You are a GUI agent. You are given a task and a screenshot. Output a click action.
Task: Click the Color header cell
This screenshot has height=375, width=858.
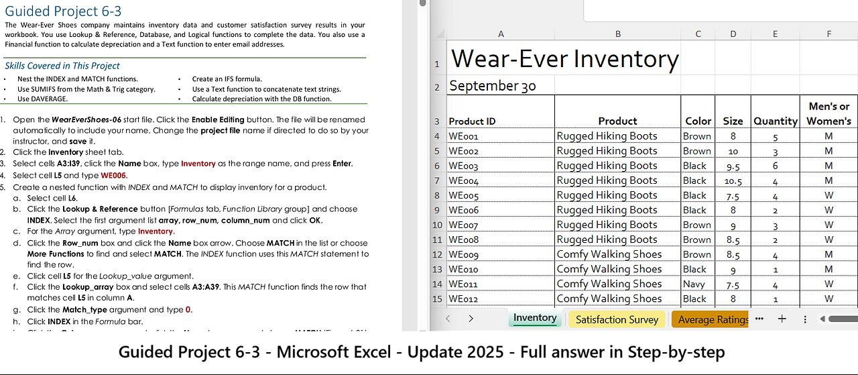click(x=698, y=112)
